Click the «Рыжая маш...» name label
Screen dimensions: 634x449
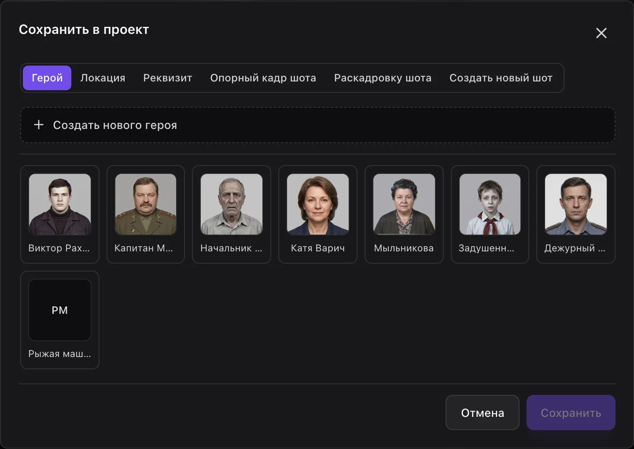coord(60,354)
